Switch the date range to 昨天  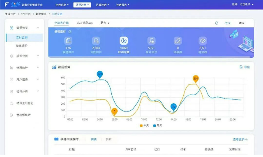(x=242, y=23)
